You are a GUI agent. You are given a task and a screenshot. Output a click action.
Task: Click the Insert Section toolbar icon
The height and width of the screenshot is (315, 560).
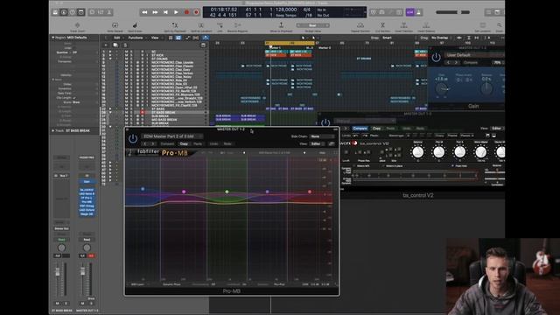403,25
